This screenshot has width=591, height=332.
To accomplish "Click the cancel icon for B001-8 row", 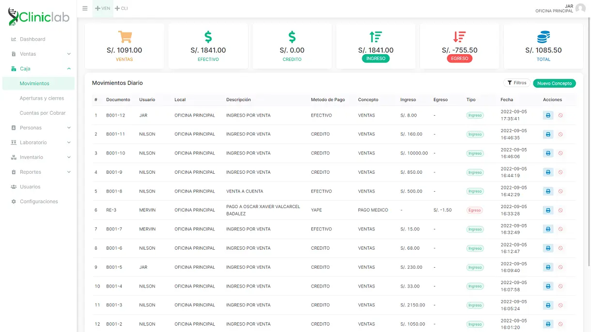I will (560, 191).
